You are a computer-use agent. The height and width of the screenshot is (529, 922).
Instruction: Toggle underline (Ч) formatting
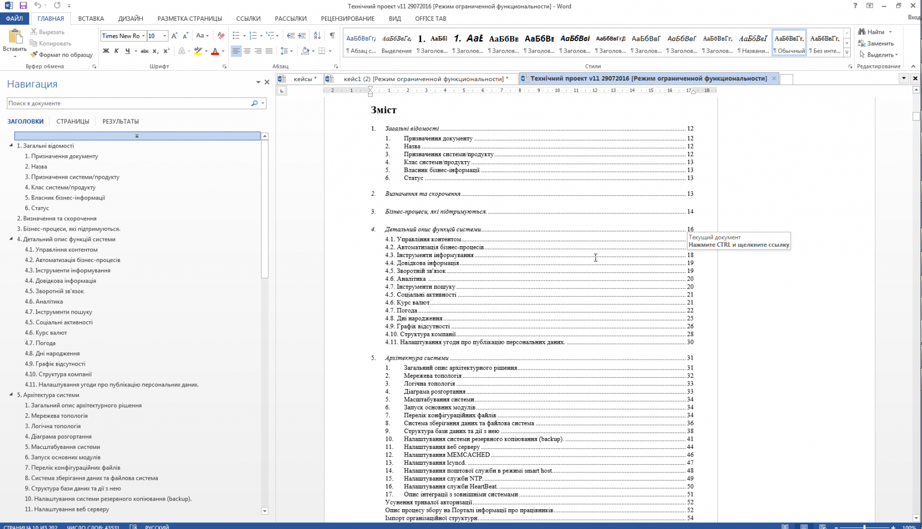(127, 51)
